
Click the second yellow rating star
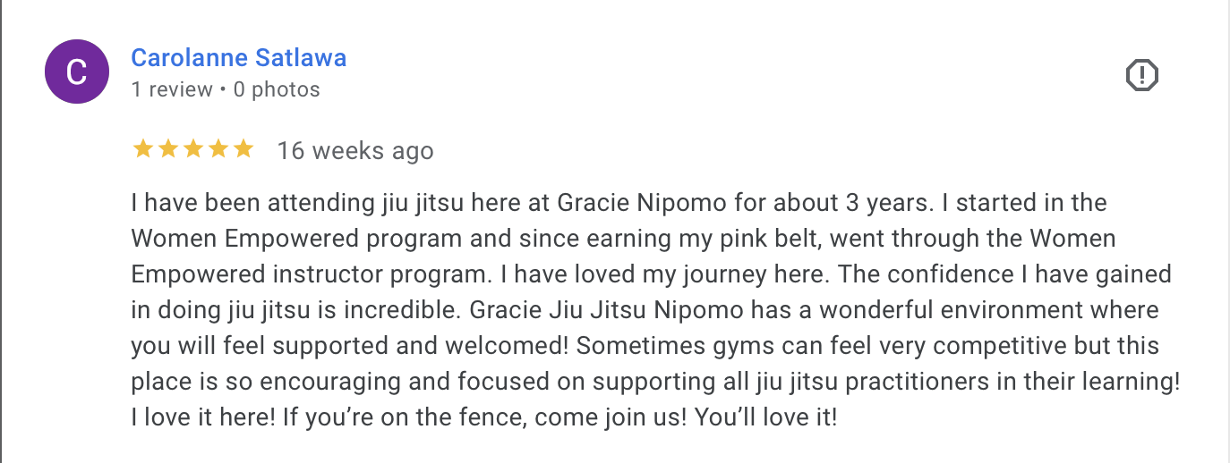tap(167, 149)
